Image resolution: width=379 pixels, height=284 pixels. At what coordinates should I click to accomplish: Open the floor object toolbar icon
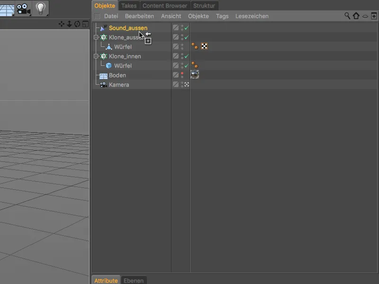tap(7, 9)
